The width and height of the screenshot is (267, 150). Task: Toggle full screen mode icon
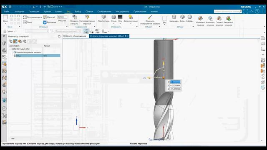(x=246, y=11)
